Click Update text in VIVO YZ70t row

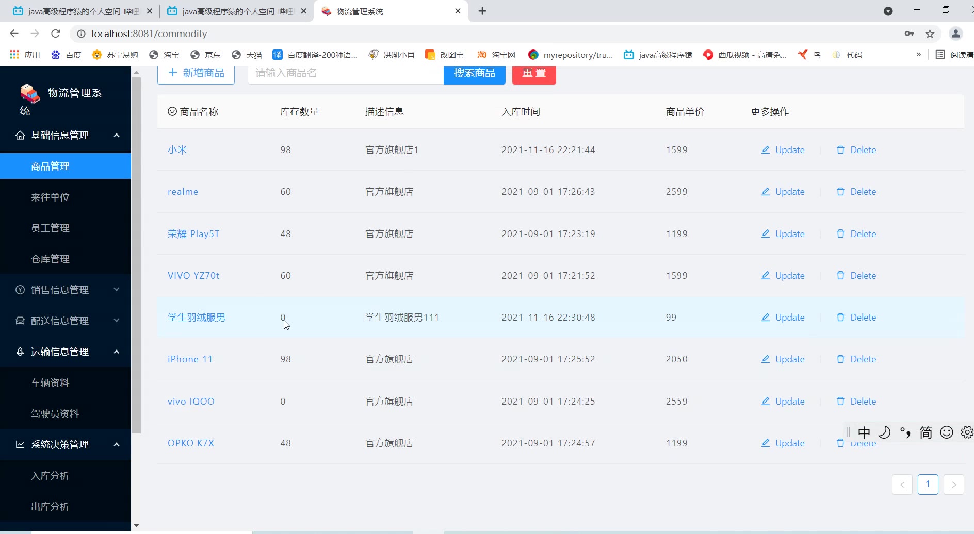click(x=790, y=276)
